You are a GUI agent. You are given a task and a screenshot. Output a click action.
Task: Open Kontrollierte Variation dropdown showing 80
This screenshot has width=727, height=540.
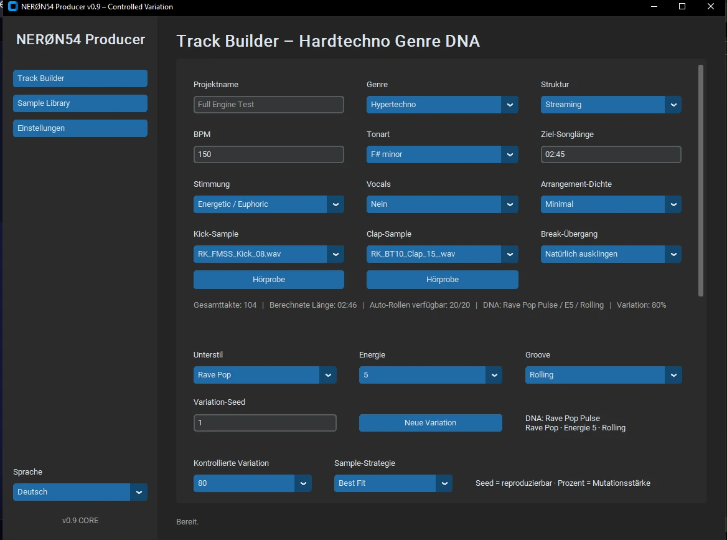pyautogui.click(x=252, y=483)
